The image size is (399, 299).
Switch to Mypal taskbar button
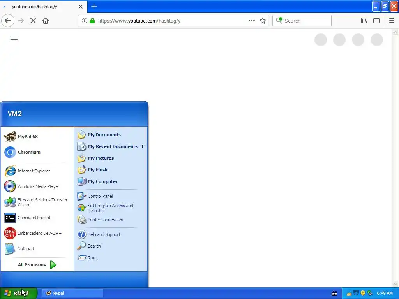(72, 293)
